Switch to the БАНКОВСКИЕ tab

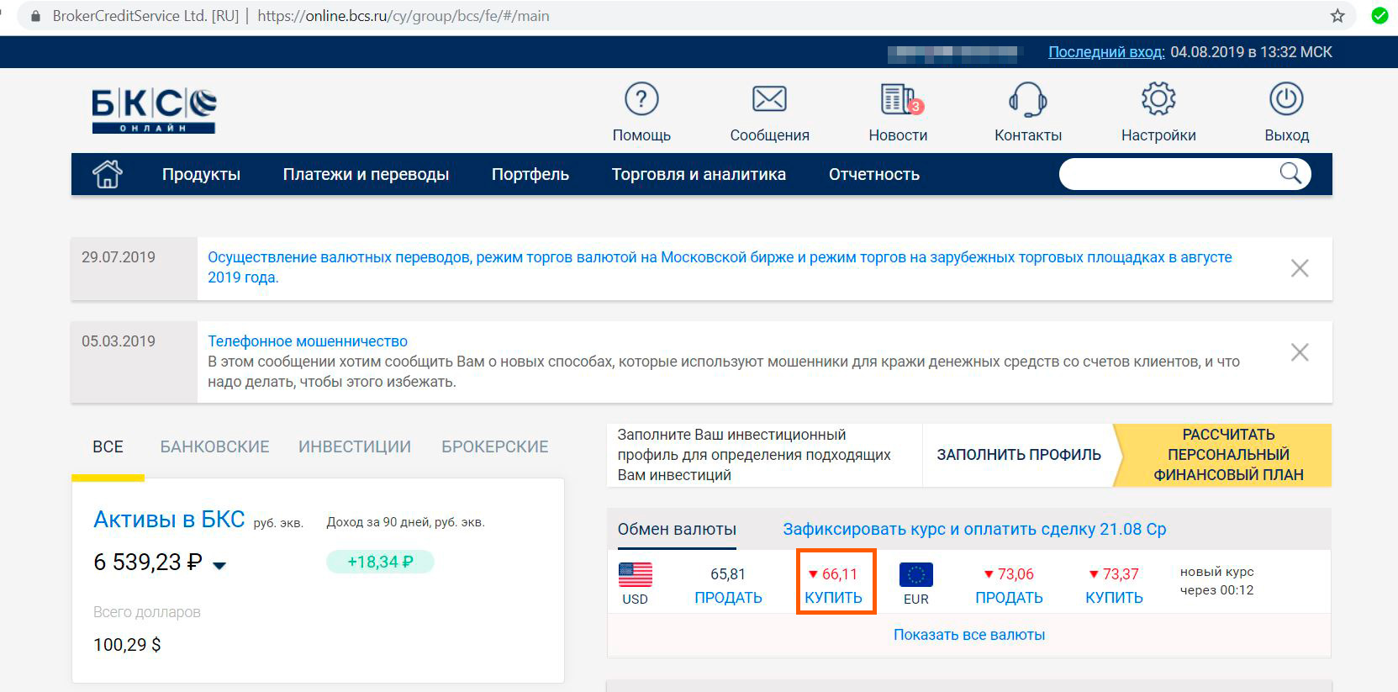pos(215,446)
